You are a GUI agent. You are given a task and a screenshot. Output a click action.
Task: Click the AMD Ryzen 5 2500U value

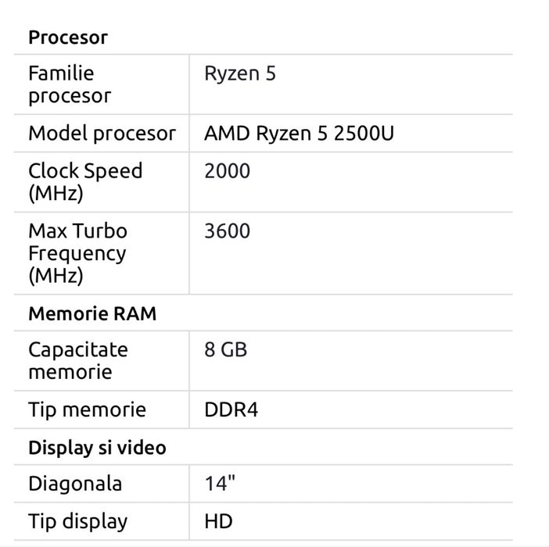click(299, 134)
